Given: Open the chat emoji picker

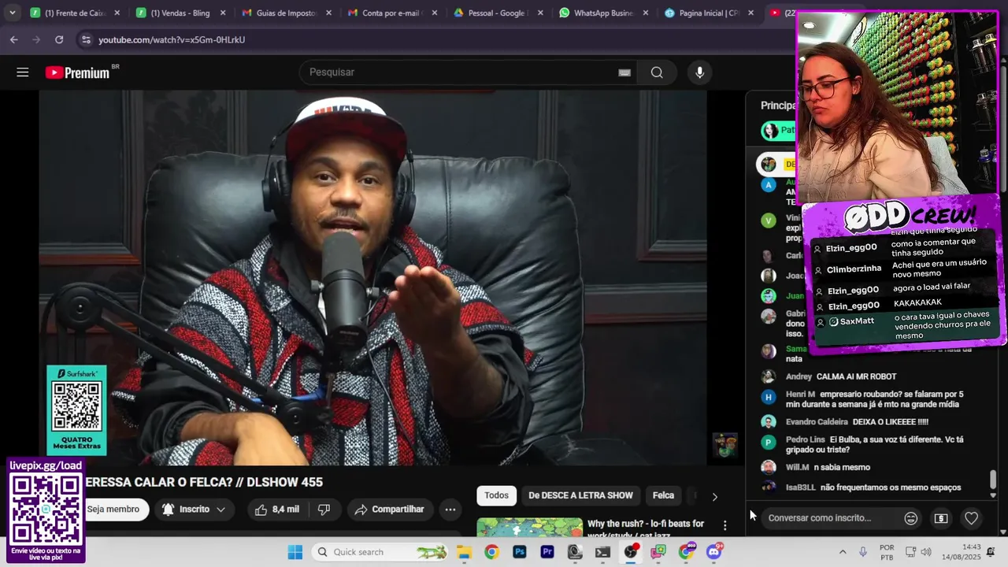Looking at the screenshot, I should [910, 518].
